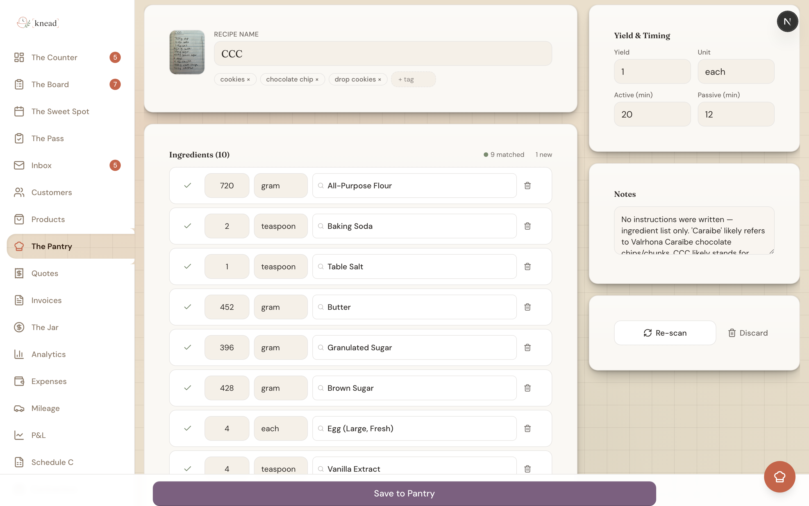
Task: Remove the cookies tag
Action: pos(248,80)
